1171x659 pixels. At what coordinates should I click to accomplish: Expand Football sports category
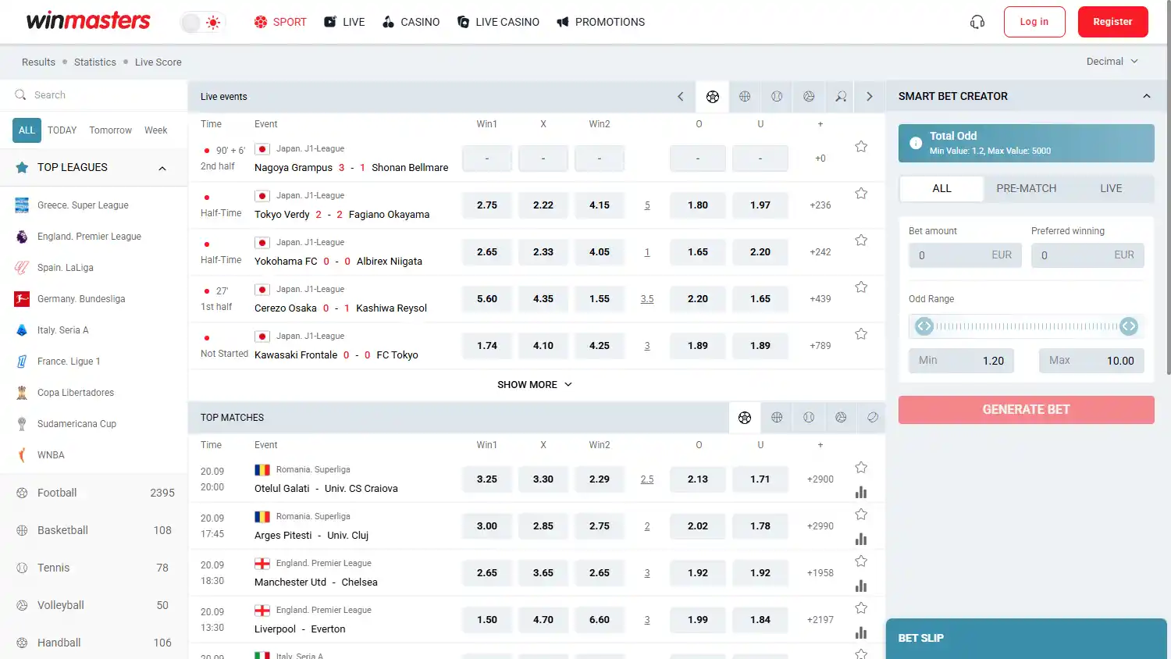[94, 493]
